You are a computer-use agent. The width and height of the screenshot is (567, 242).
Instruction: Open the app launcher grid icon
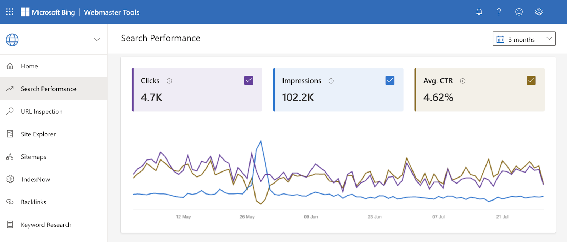pos(10,12)
